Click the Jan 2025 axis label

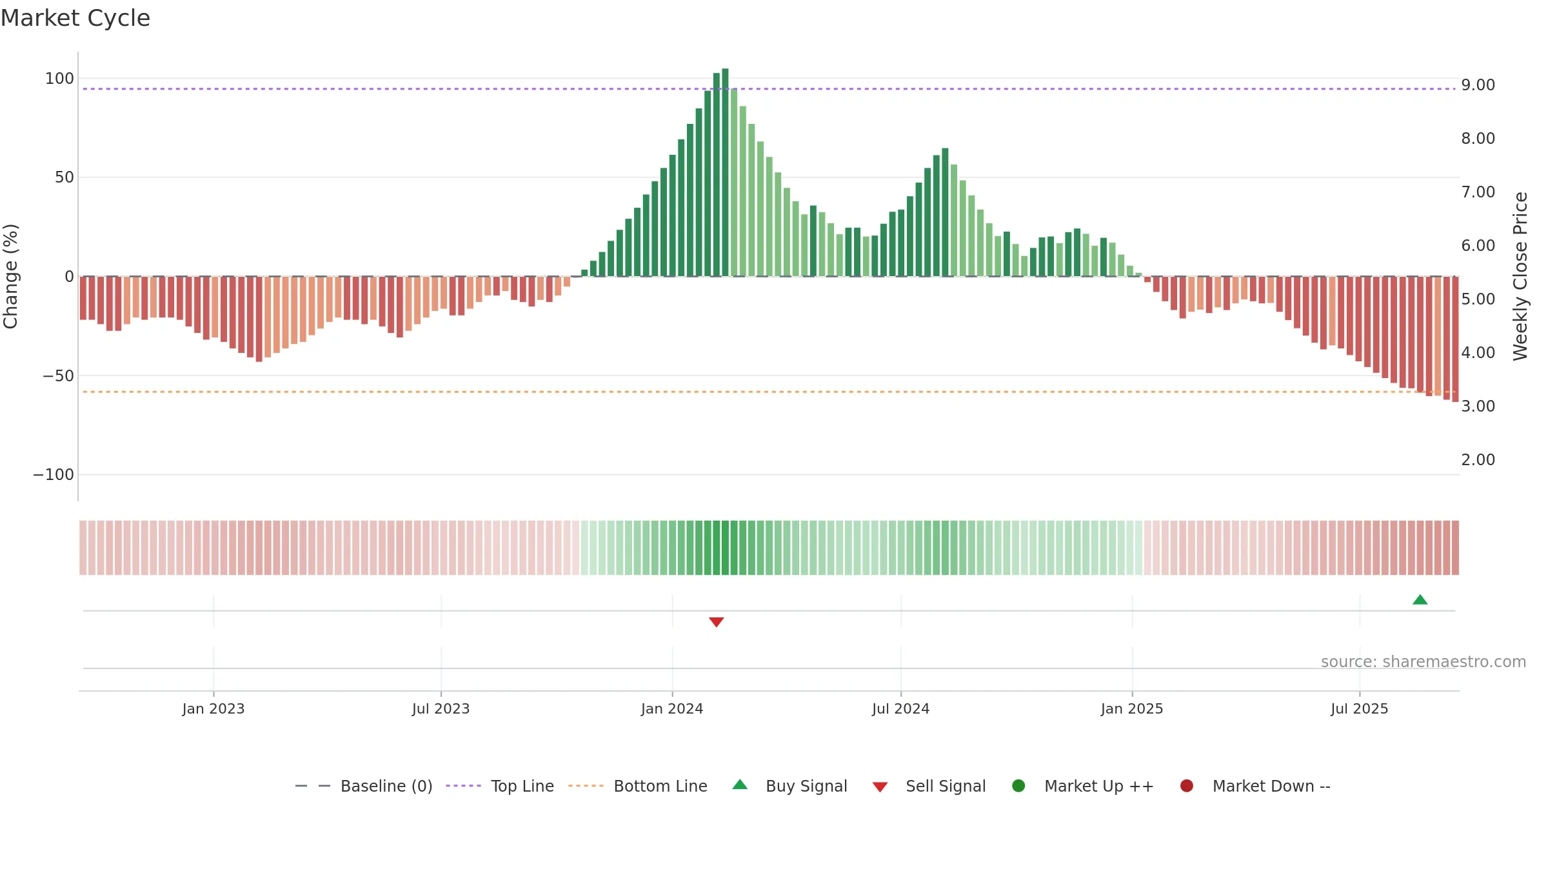pyautogui.click(x=1132, y=708)
